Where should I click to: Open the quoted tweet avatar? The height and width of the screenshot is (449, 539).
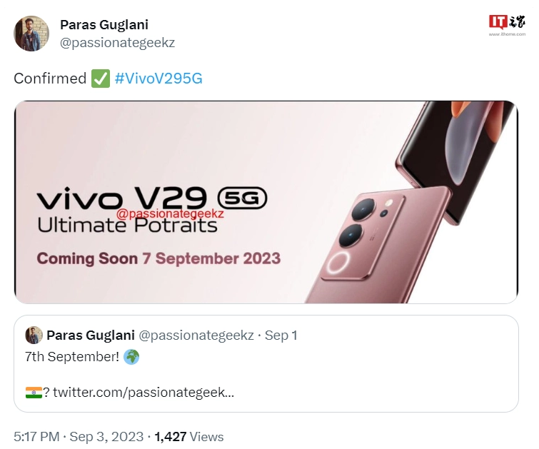coord(34,336)
